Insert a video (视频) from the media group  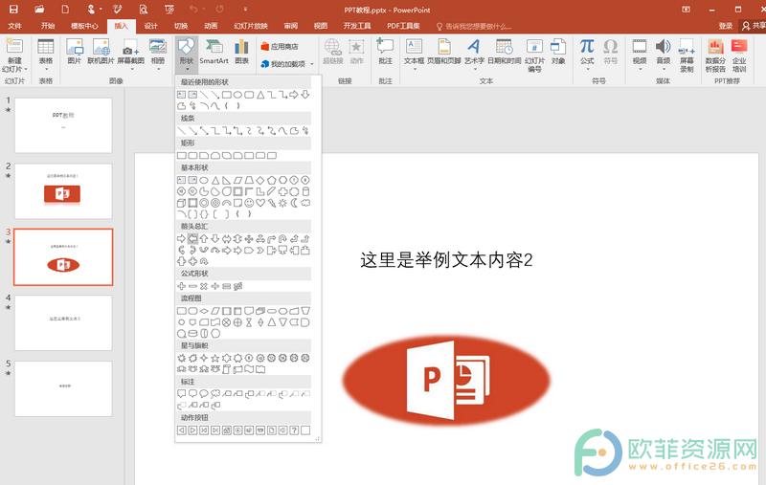coord(640,55)
